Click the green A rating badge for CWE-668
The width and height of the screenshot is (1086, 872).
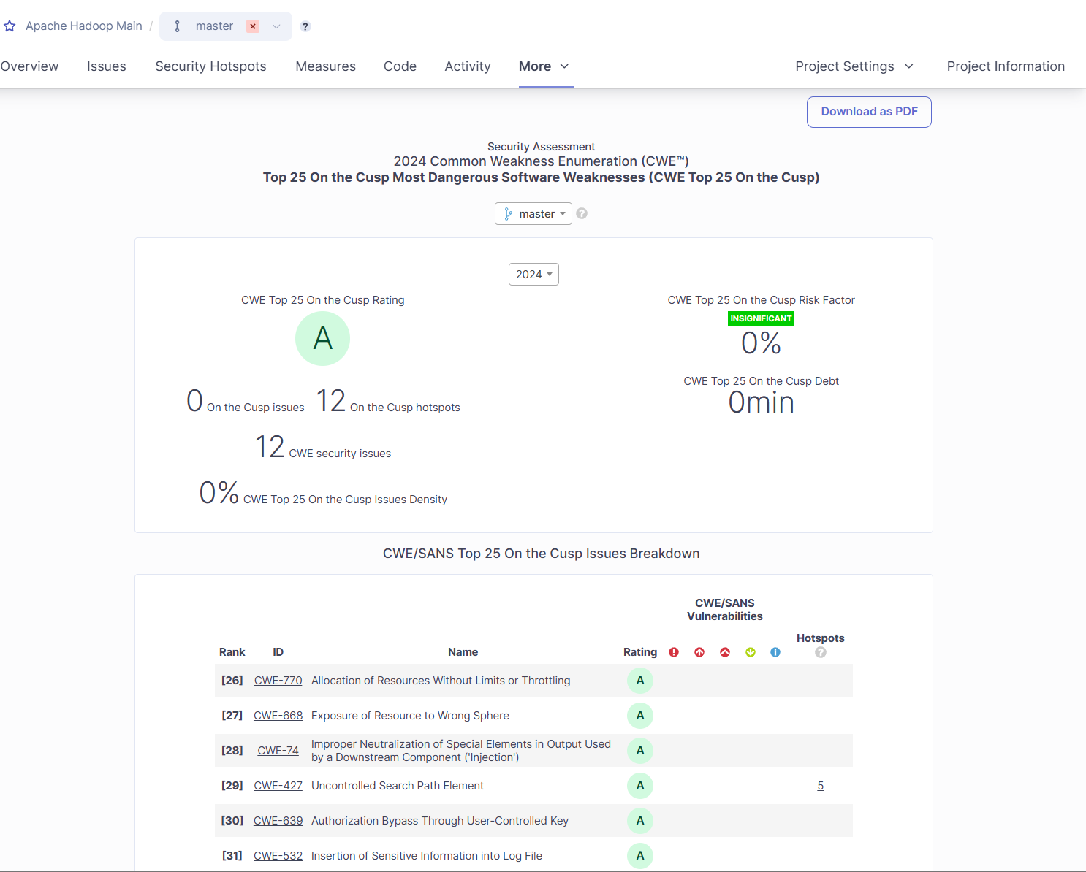pos(640,716)
